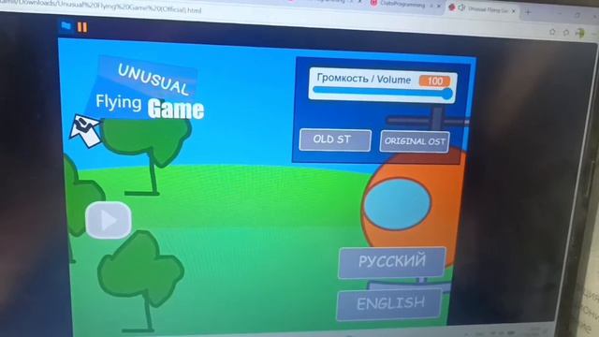
Task: Click the envelope mail icon near the tree
Action: [x=86, y=130]
